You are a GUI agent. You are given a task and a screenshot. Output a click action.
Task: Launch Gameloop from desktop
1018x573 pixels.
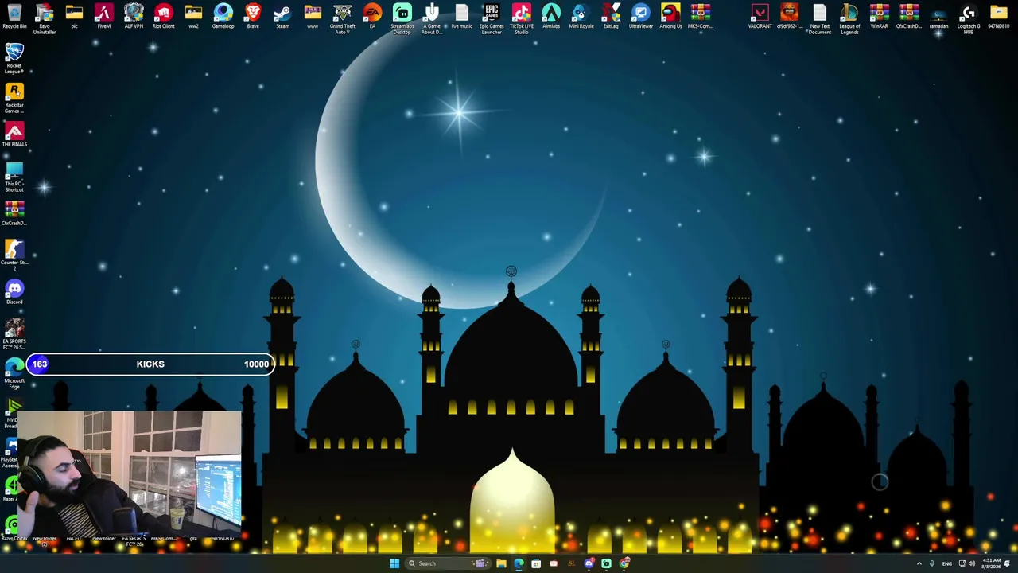pyautogui.click(x=223, y=16)
